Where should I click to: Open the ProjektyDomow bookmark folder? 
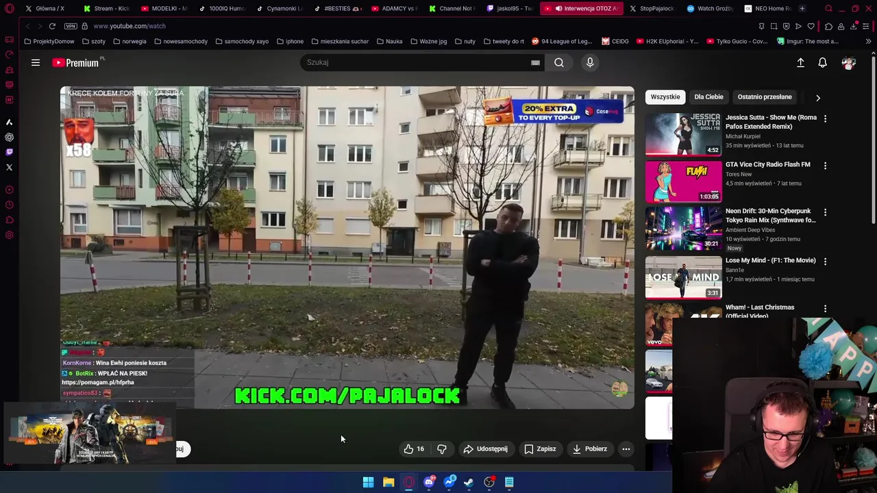coord(49,41)
